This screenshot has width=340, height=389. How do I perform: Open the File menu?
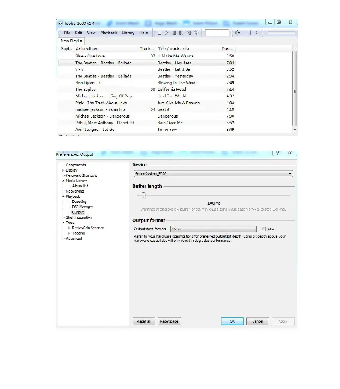point(67,33)
